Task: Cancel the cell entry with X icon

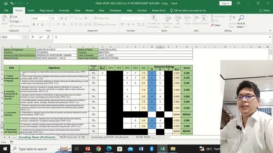Action: click(33, 37)
